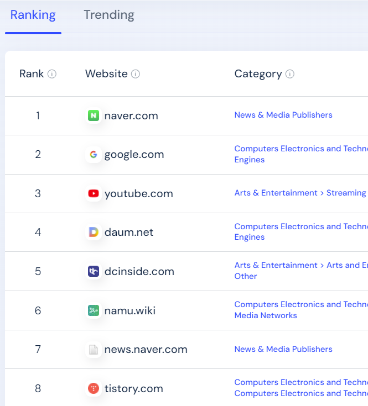Screen dimensions: 368x406
Task: Click youtube.com's Arts & Entertainment Streaming category
Action: tap(301, 193)
